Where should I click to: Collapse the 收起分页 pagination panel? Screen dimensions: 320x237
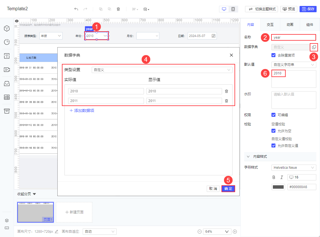[26, 194]
